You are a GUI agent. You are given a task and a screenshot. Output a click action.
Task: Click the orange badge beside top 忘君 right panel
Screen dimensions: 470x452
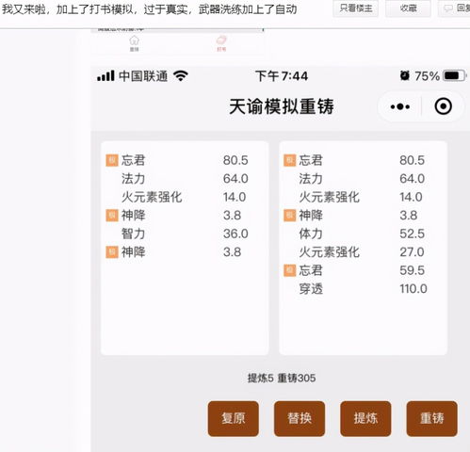pos(289,160)
